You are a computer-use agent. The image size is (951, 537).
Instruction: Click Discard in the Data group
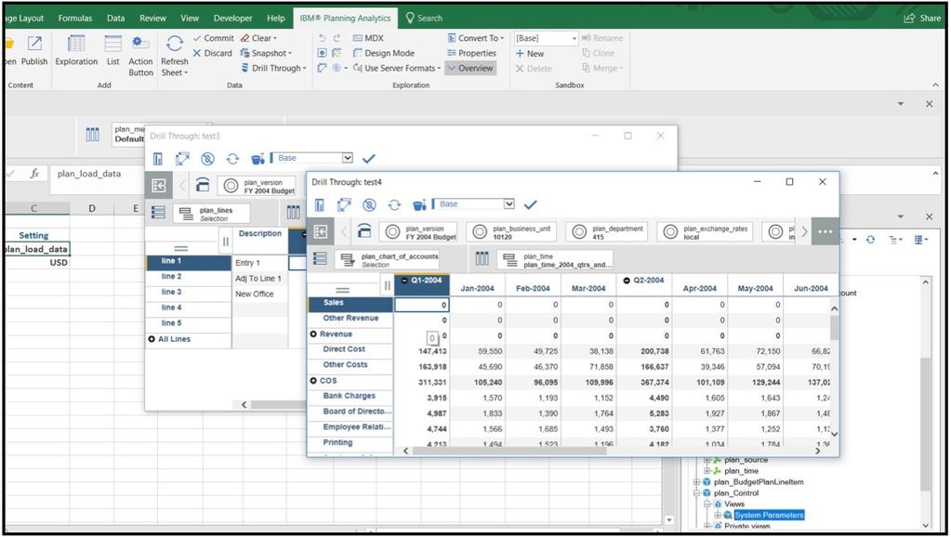[x=213, y=53]
